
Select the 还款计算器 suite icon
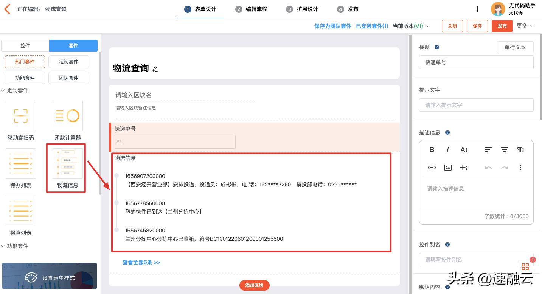click(67, 116)
